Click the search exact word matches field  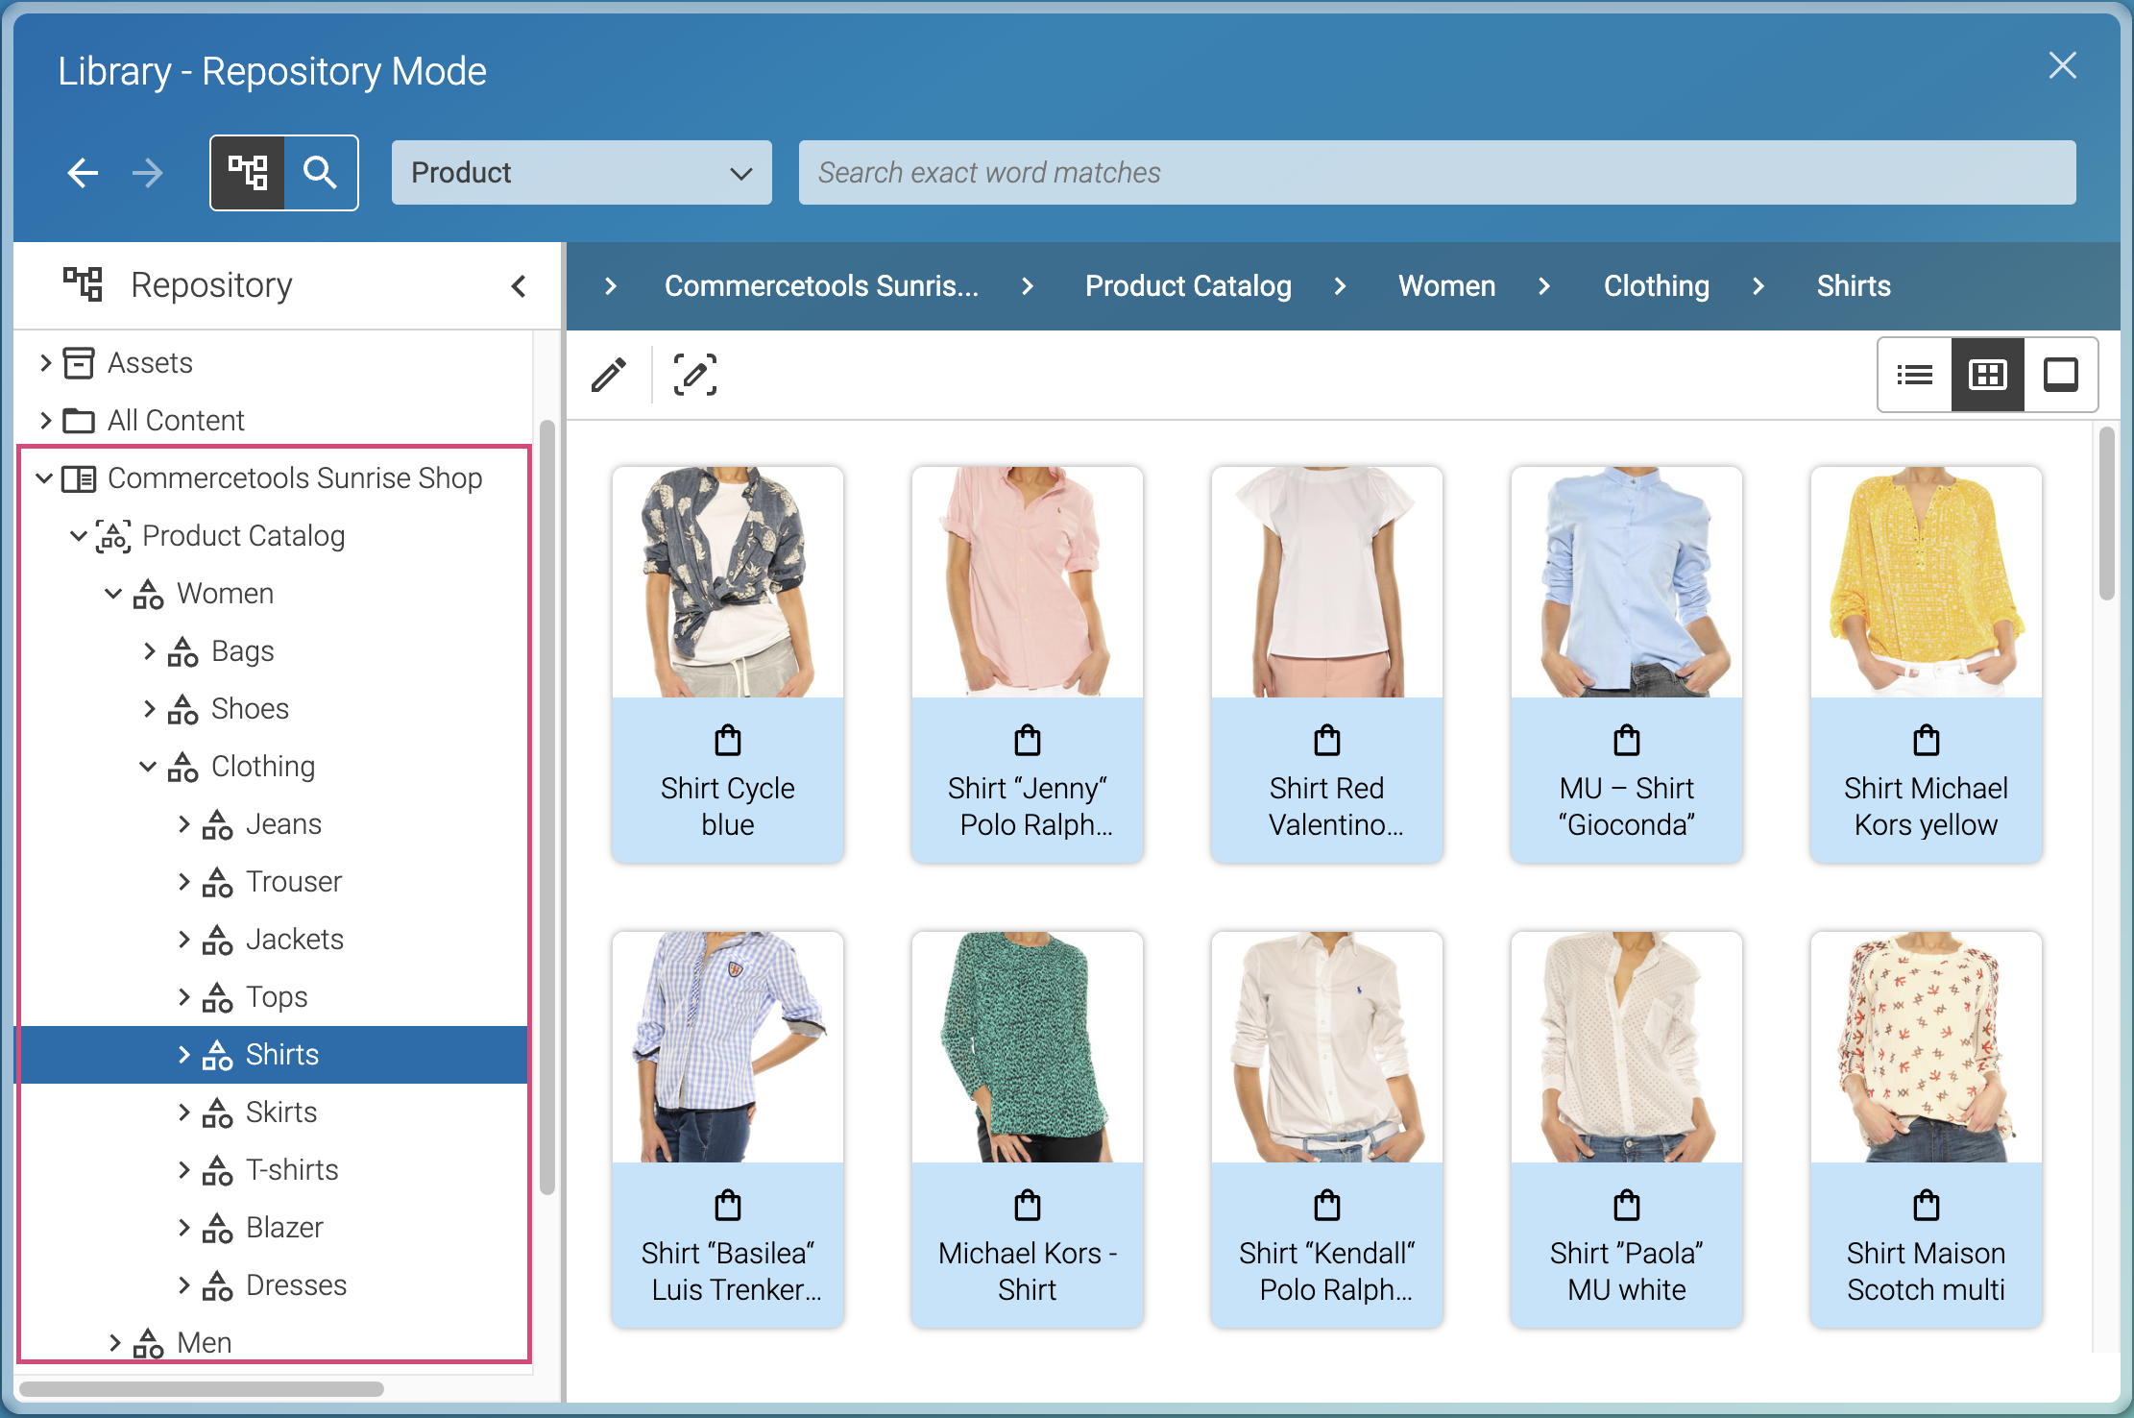[1437, 173]
